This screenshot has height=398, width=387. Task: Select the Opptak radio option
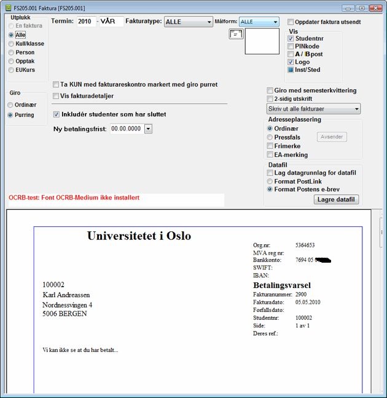click(11, 62)
